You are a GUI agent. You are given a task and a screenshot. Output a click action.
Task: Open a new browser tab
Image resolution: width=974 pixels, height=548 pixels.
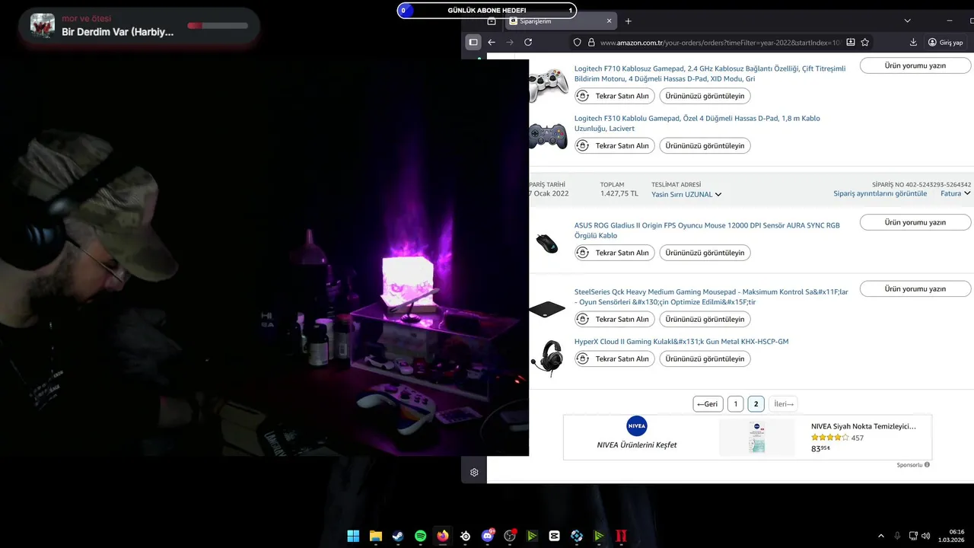coord(628,21)
